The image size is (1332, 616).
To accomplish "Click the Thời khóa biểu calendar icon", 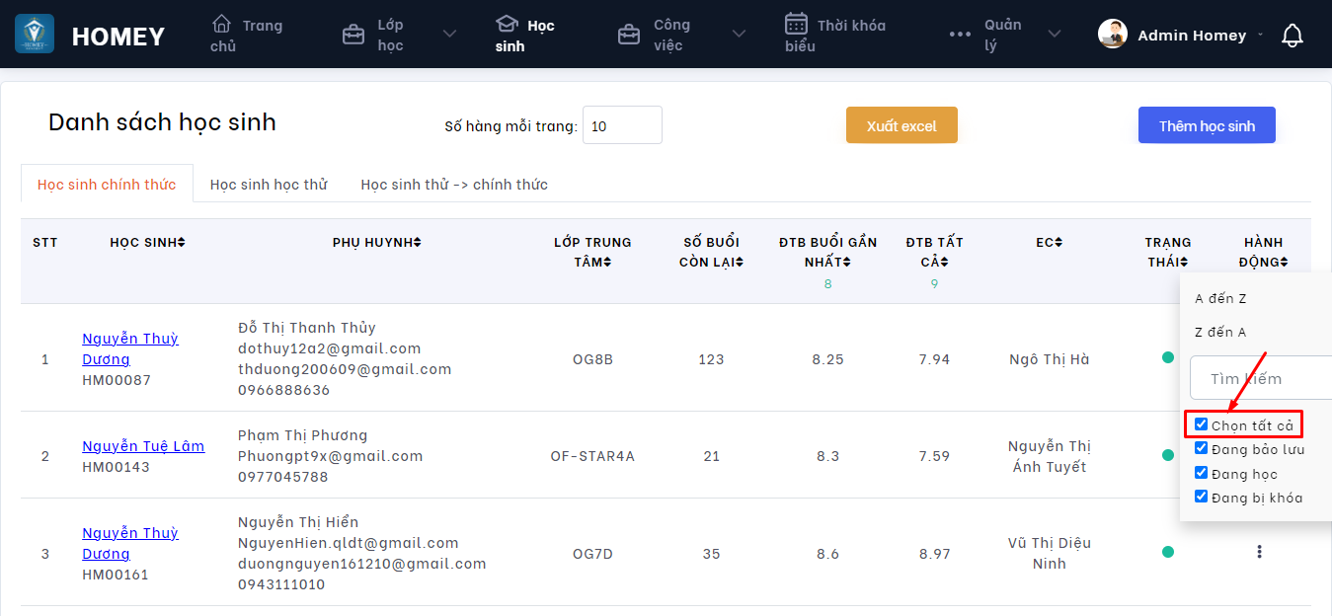I will [797, 24].
